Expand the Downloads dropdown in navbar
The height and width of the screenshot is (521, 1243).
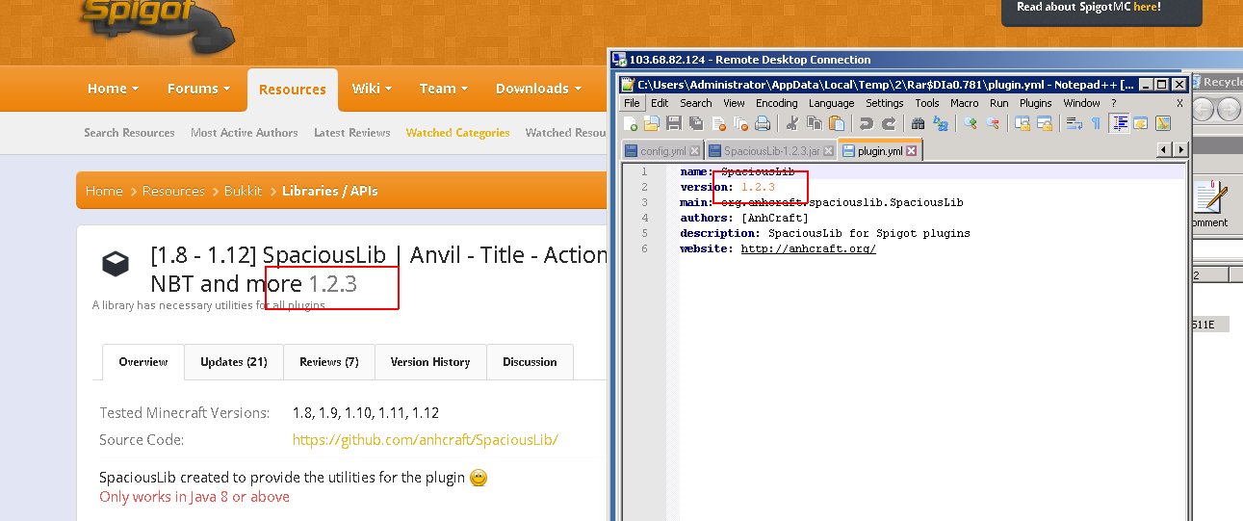coord(538,89)
